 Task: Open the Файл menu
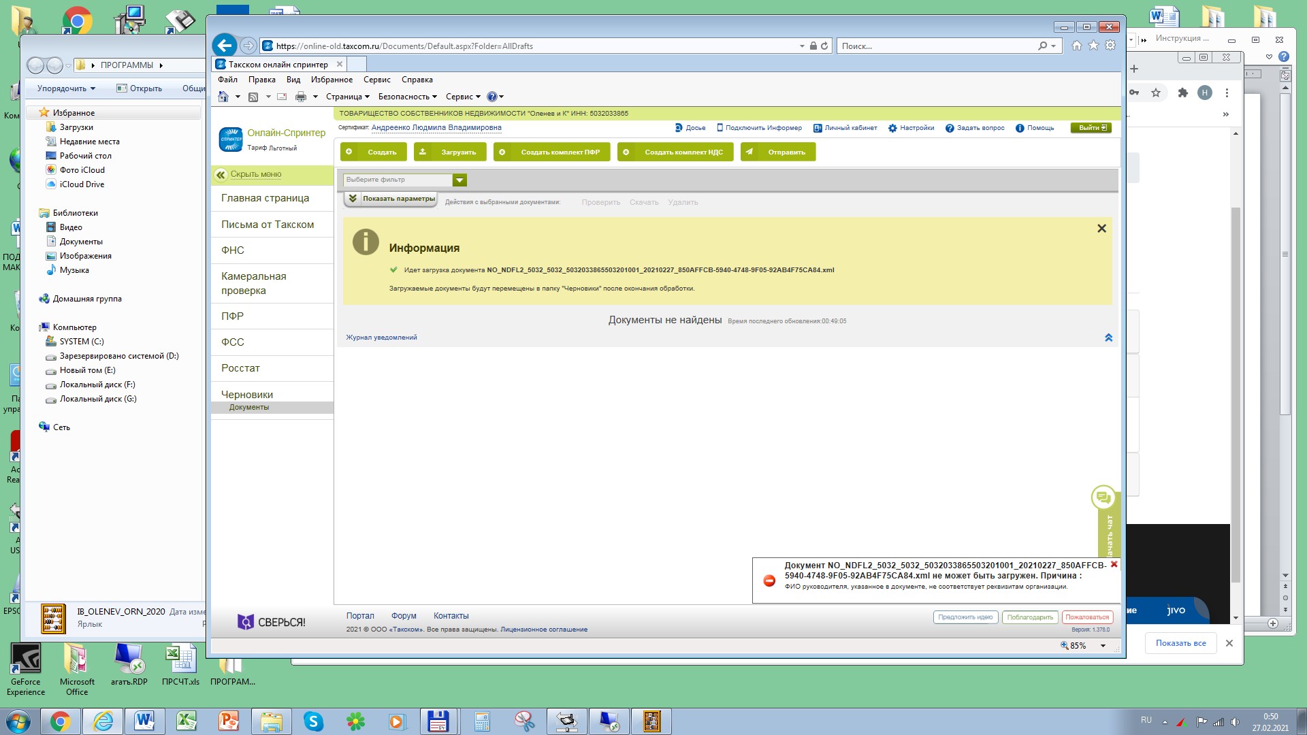[227, 80]
